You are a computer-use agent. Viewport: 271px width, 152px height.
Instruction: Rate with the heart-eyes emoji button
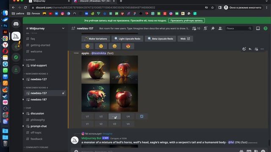click(128, 46)
